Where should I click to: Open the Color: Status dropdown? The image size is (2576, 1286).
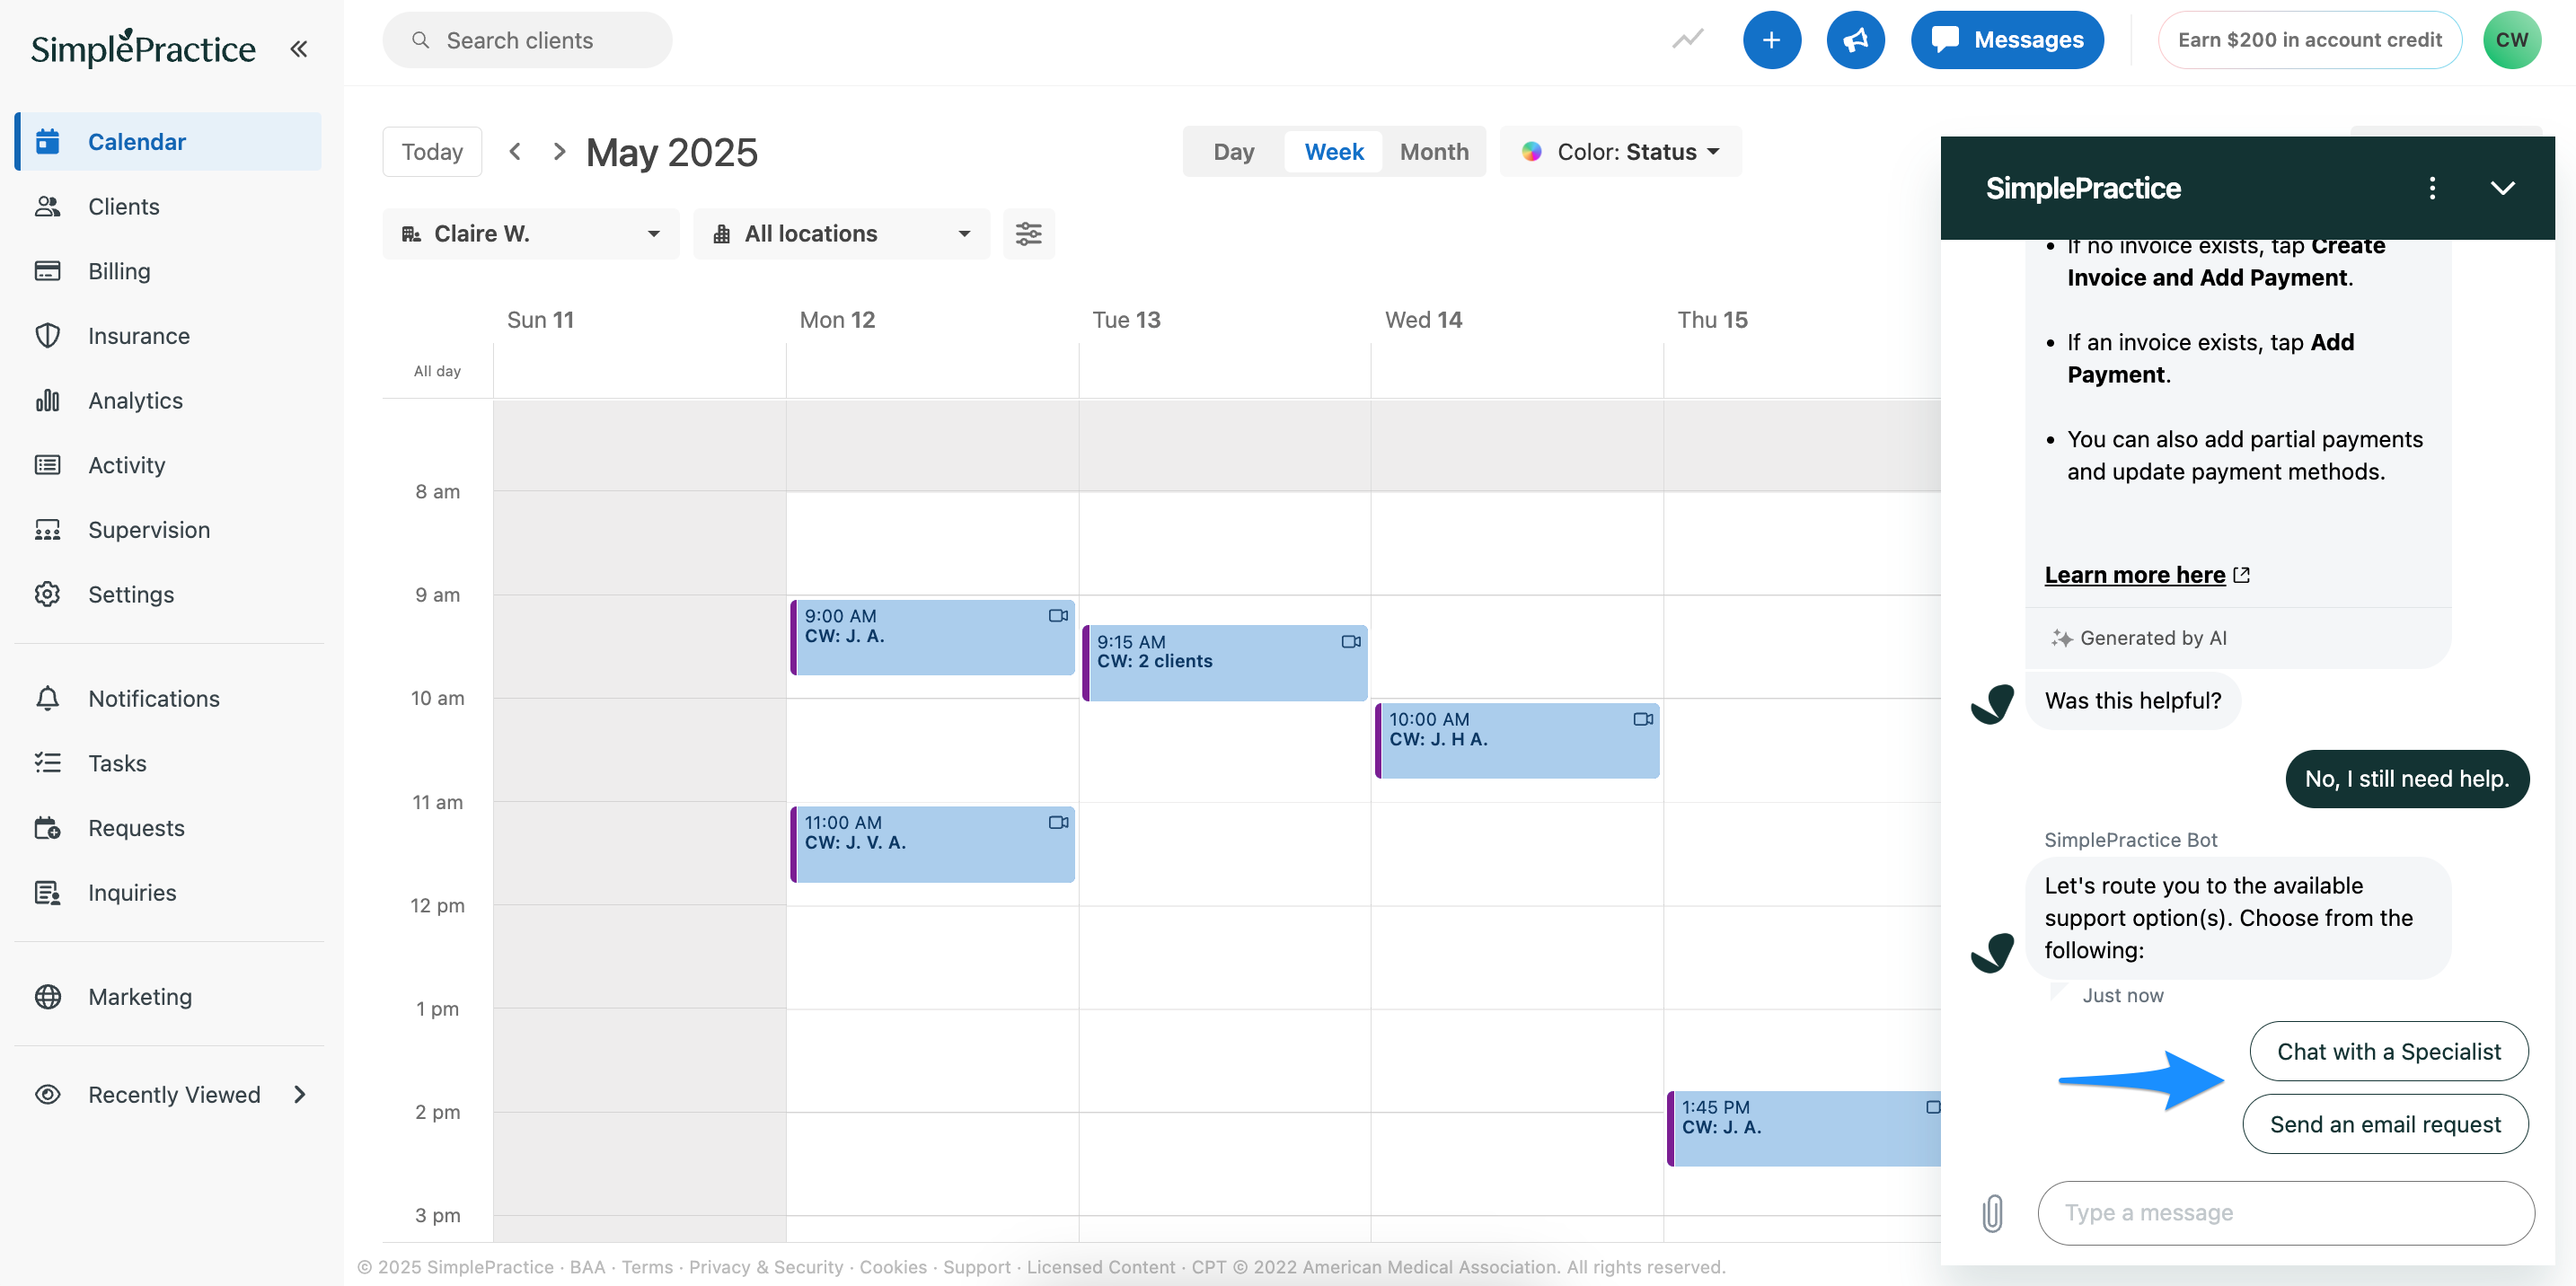1620,151
